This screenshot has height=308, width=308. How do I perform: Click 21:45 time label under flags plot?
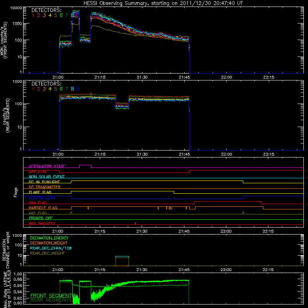tap(184, 231)
